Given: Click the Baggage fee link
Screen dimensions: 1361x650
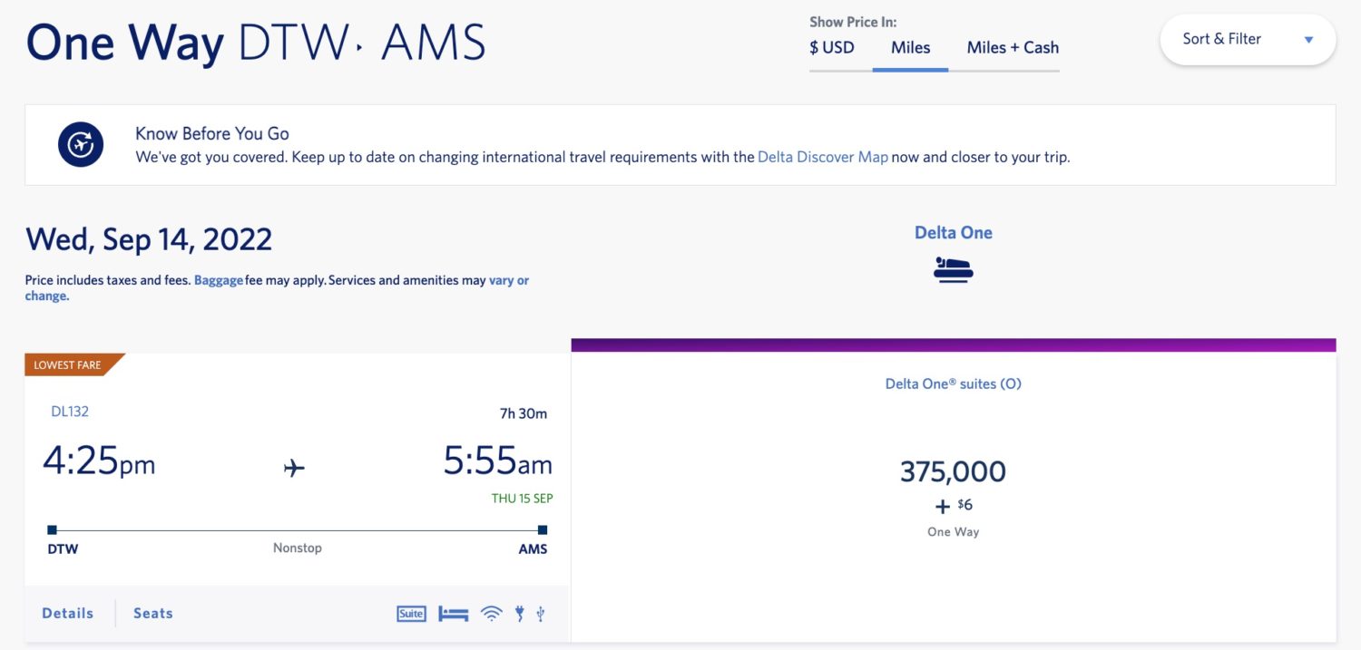Looking at the screenshot, I should tap(218, 280).
